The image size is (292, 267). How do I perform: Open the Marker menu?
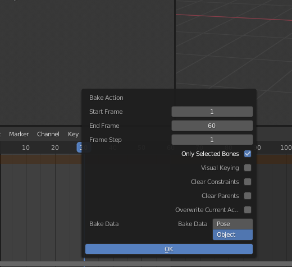pos(19,134)
